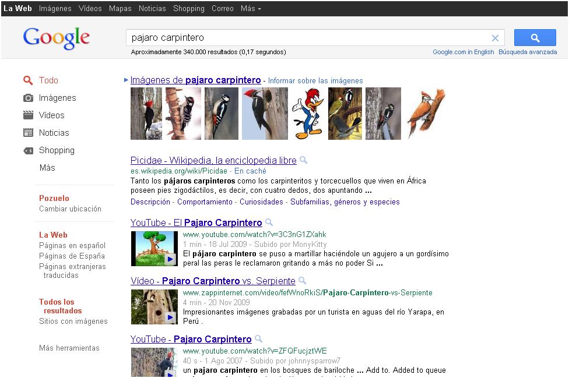The height and width of the screenshot is (378, 569).
Task: Play the johnnysparrow7 woodpecker video thumbnail
Action: (x=154, y=362)
